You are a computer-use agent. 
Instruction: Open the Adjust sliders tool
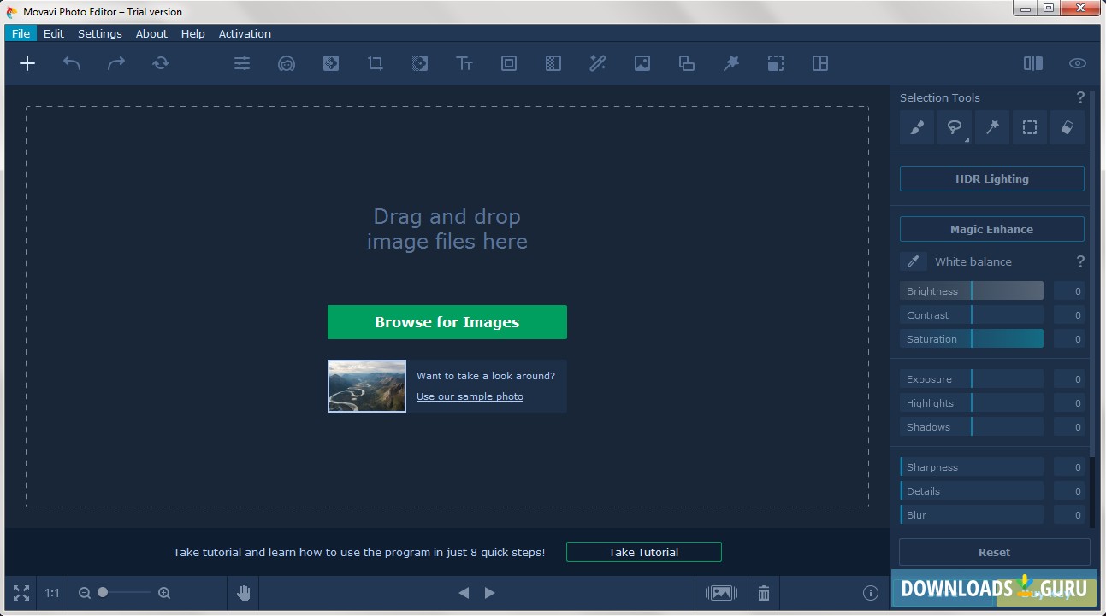point(242,63)
